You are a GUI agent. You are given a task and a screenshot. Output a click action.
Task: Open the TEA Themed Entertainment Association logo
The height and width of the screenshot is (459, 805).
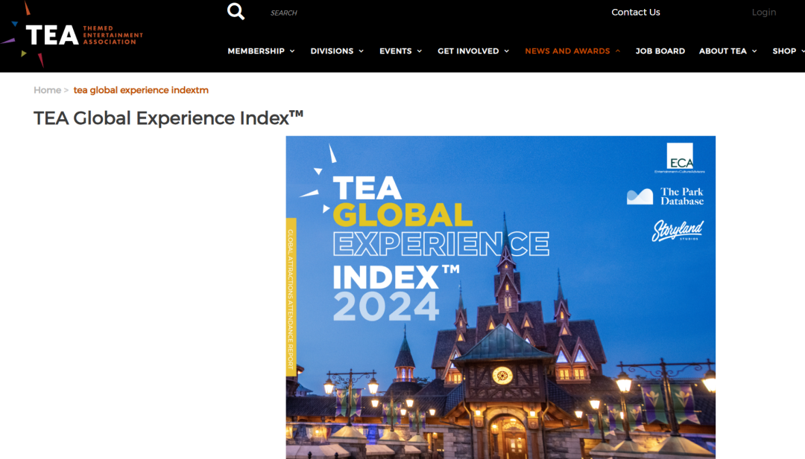(x=72, y=34)
